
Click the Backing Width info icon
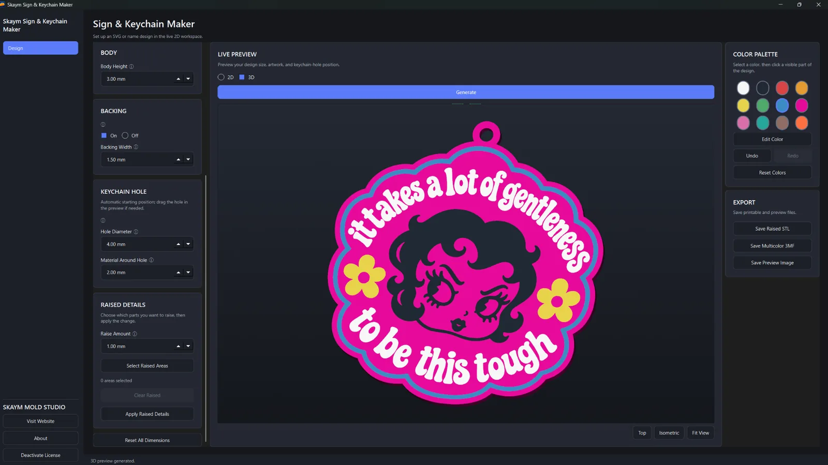pos(136,147)
